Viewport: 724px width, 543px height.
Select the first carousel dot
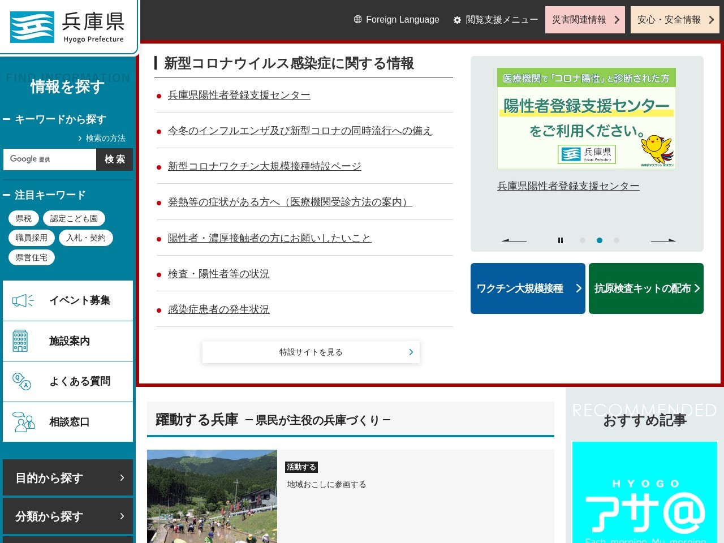583,240
